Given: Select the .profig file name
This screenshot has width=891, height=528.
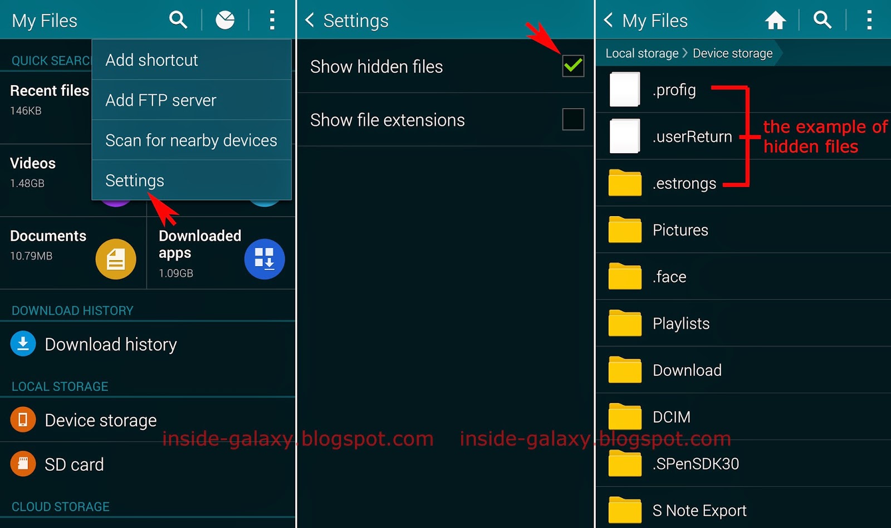Looking at the screenshot, I should 674,90.
